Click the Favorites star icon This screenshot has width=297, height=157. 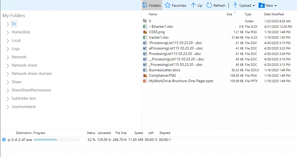(168, 5)
